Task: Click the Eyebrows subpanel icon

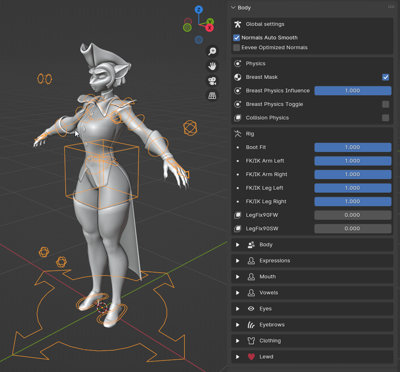Action: (x=251, y=325)
